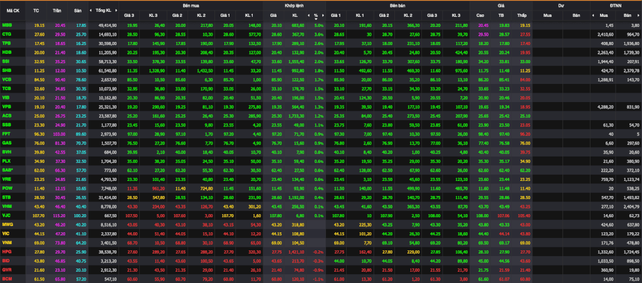Click the Bán header under Dư group

coord(576,15)
